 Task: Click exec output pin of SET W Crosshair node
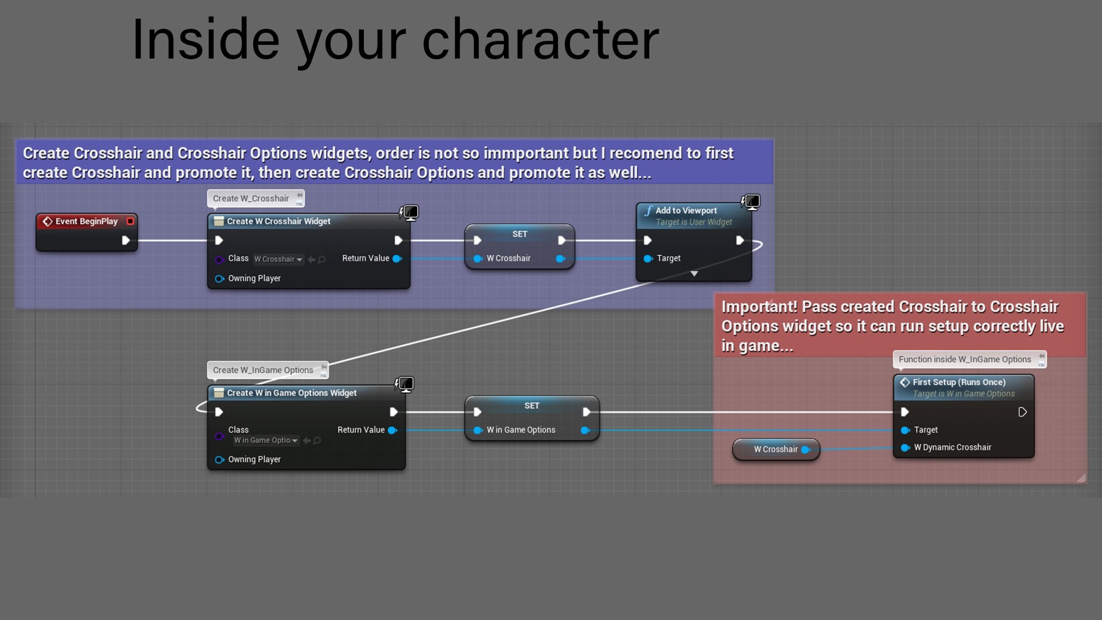pyautogui.click(x=561, y=240)
